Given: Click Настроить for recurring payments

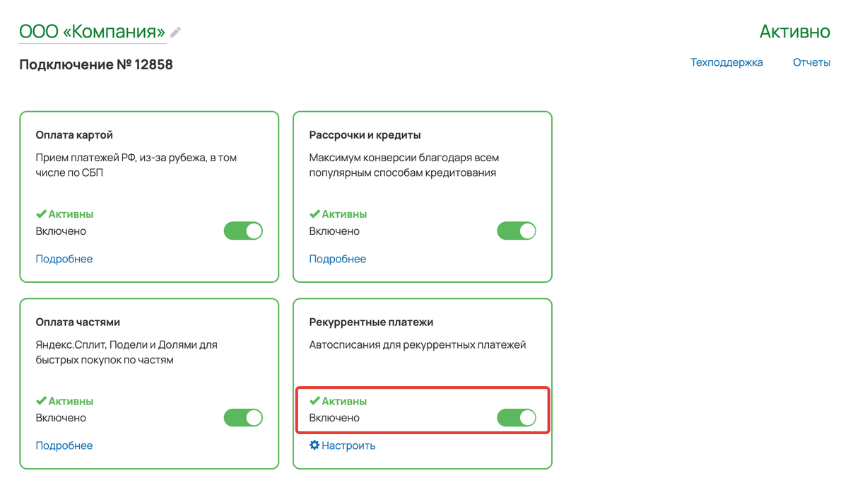Looking at the screenshot, I should 348,445.
